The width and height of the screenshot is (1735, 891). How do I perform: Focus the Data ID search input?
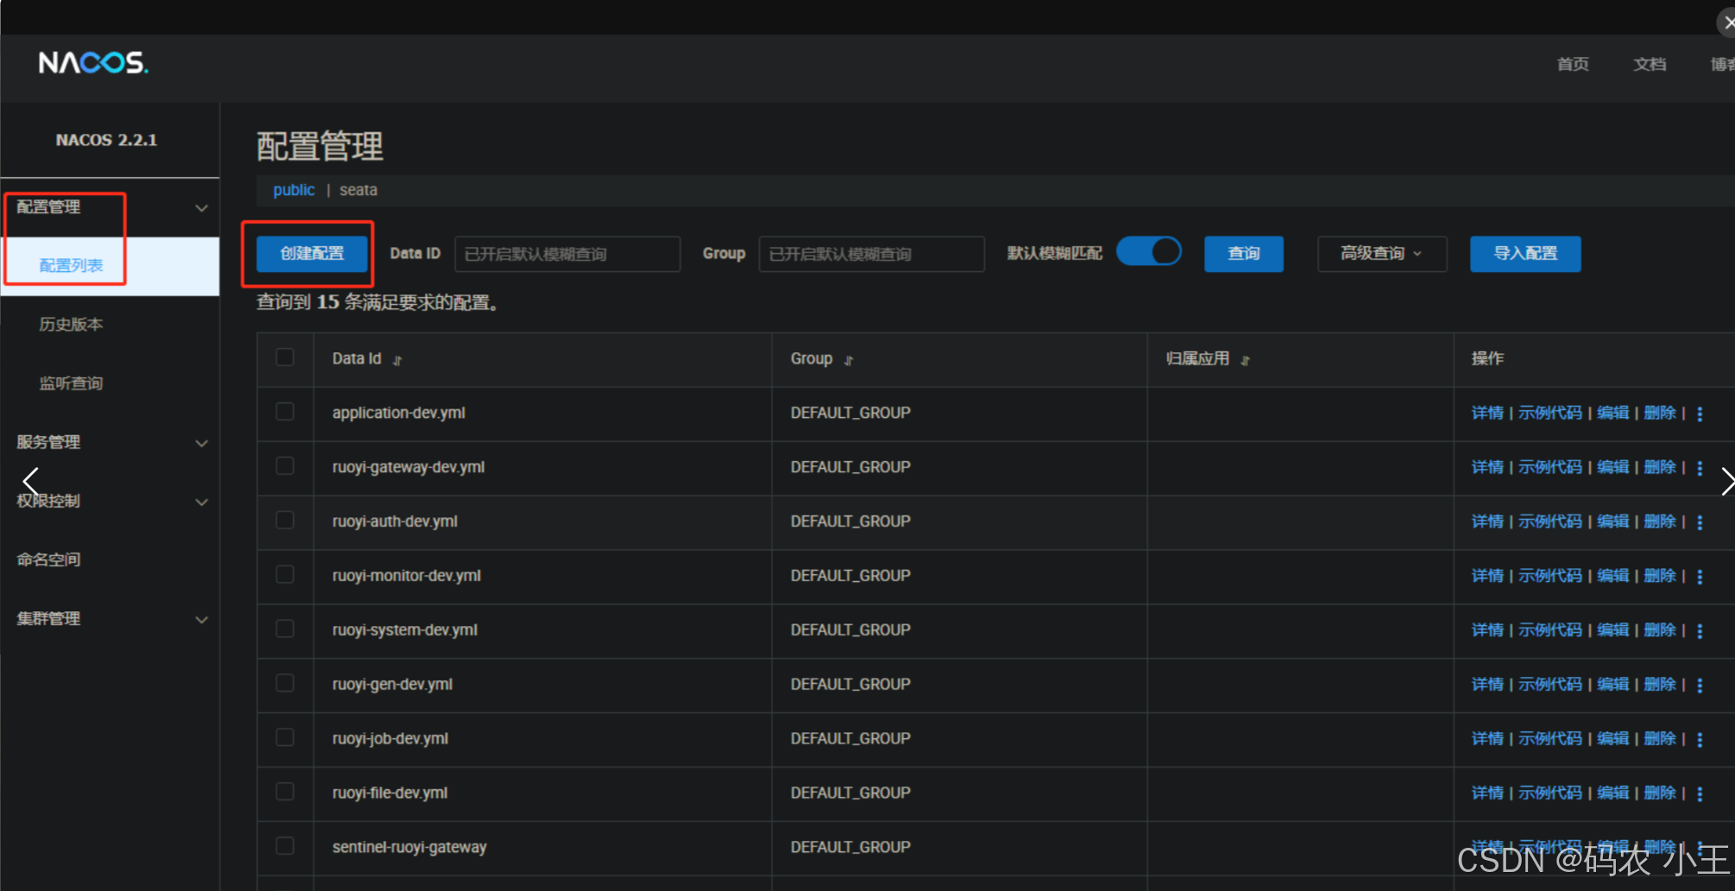(567, 254)
